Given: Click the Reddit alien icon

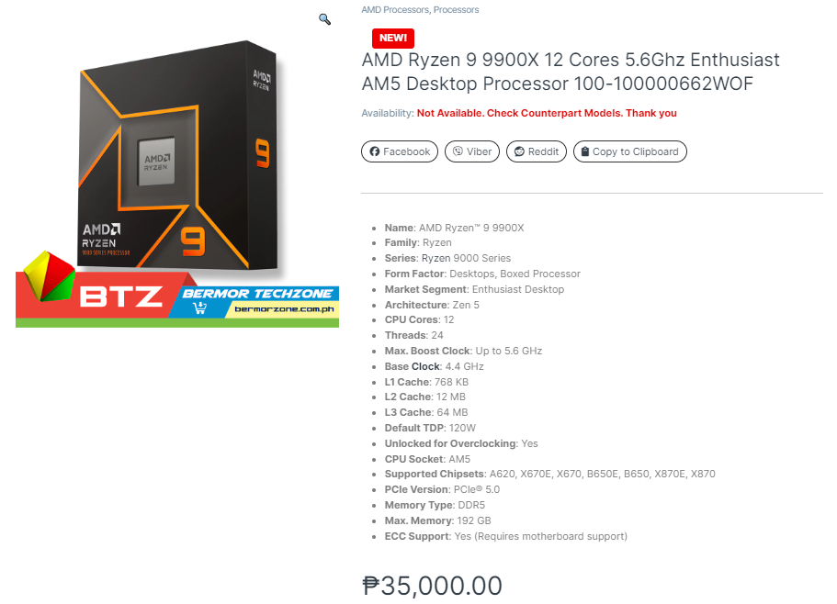Looking at the screenshot, I should [x=519, y=151].
